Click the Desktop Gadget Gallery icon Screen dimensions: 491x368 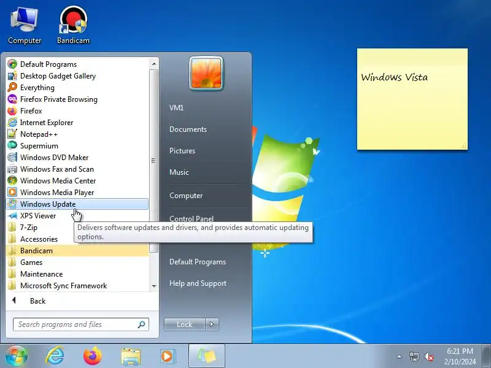coord(12,75)
